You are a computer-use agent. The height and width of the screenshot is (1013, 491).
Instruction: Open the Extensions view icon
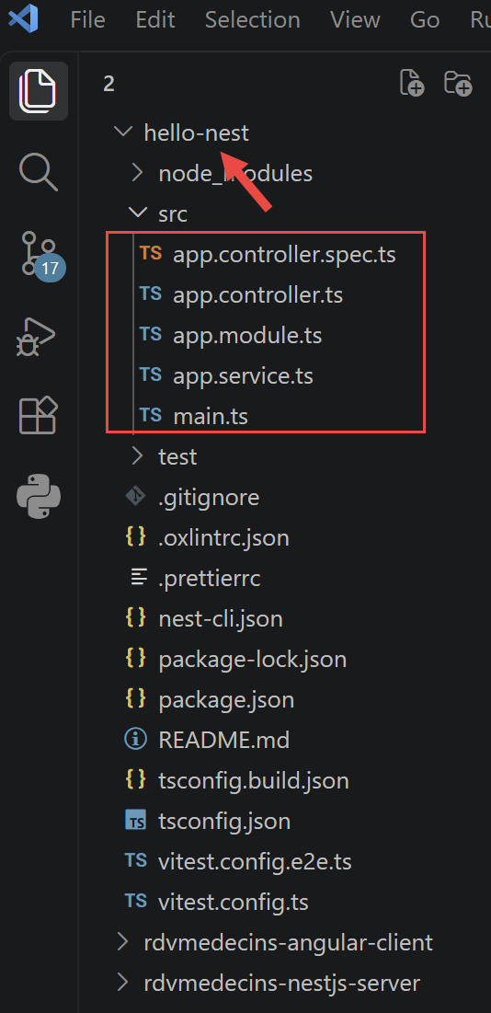38,415
